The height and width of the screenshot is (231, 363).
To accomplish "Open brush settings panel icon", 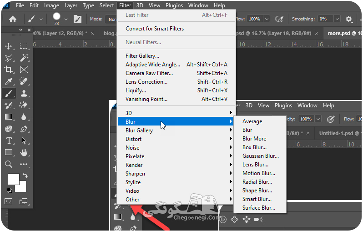I will coord(77,19).
